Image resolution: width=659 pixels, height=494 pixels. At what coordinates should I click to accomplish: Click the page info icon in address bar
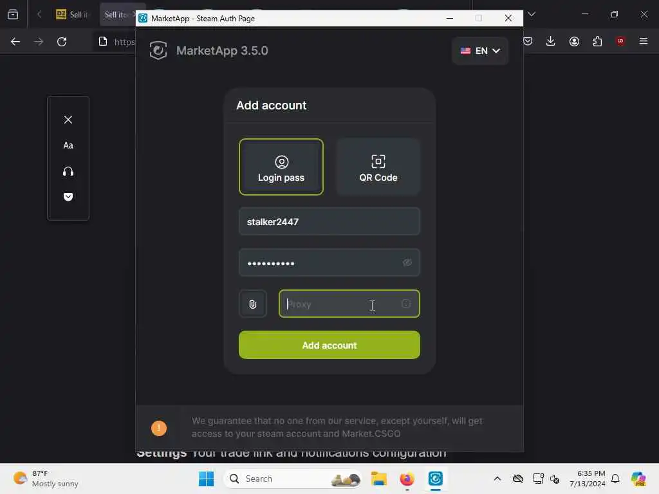[103, 41]
